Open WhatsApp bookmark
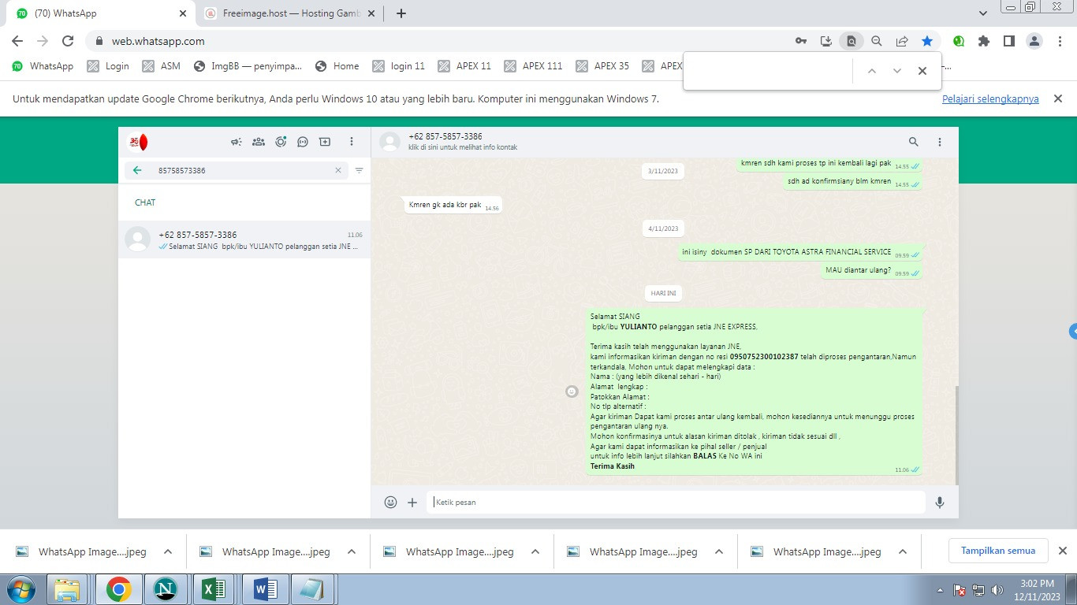Screen dimensions: 1077x605 (43, 66)
